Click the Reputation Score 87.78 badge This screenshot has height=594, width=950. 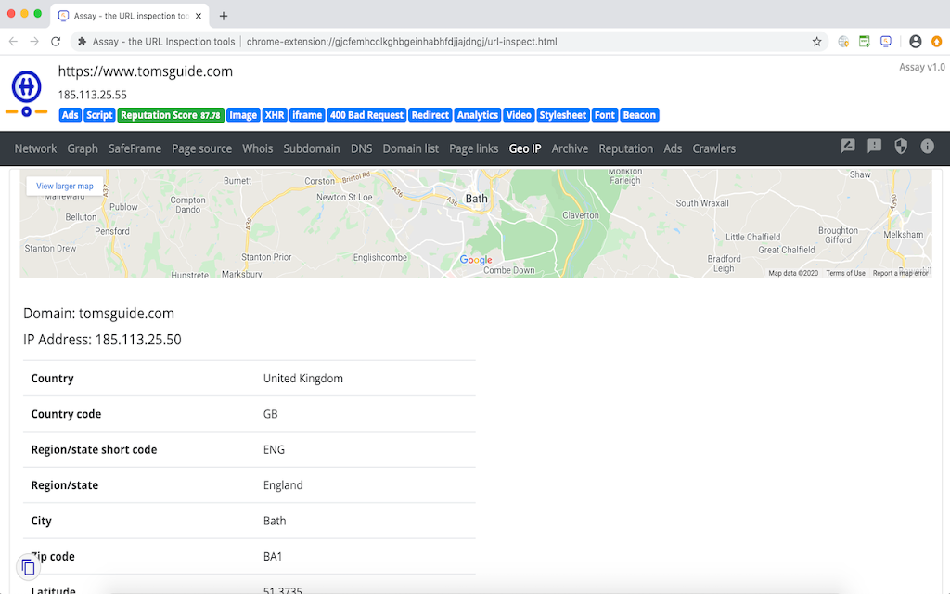(x=171, y=115)
